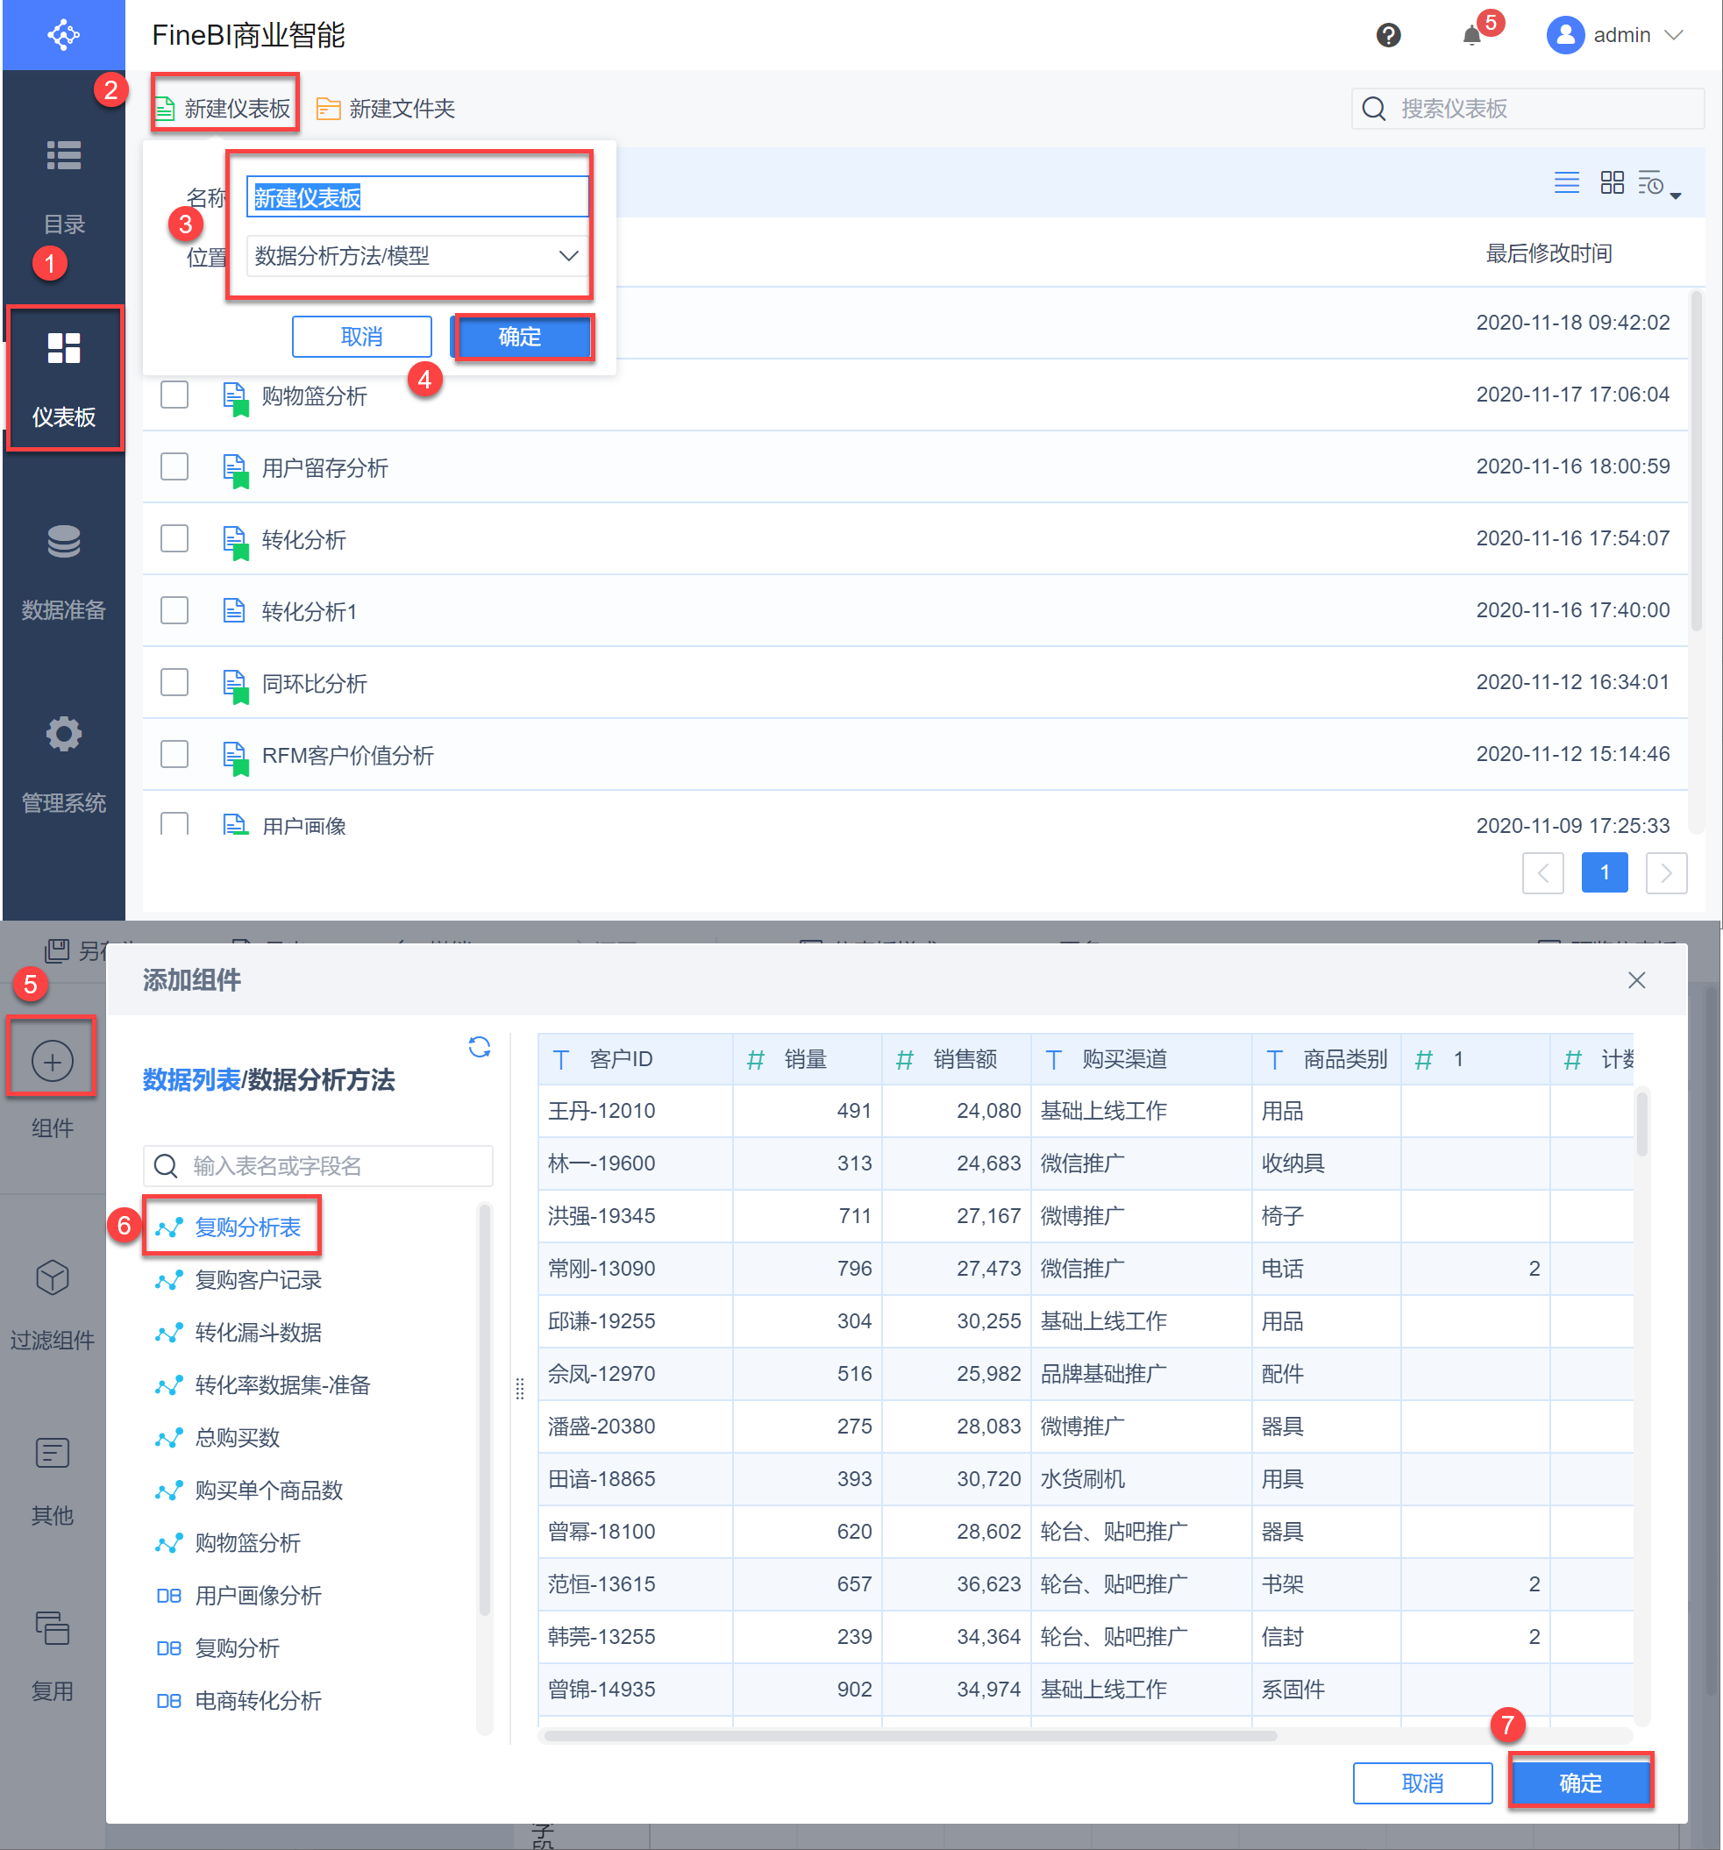Open the notifications bell icon
Screen dimensions: 1723x1850
[x=1470, y=35]
